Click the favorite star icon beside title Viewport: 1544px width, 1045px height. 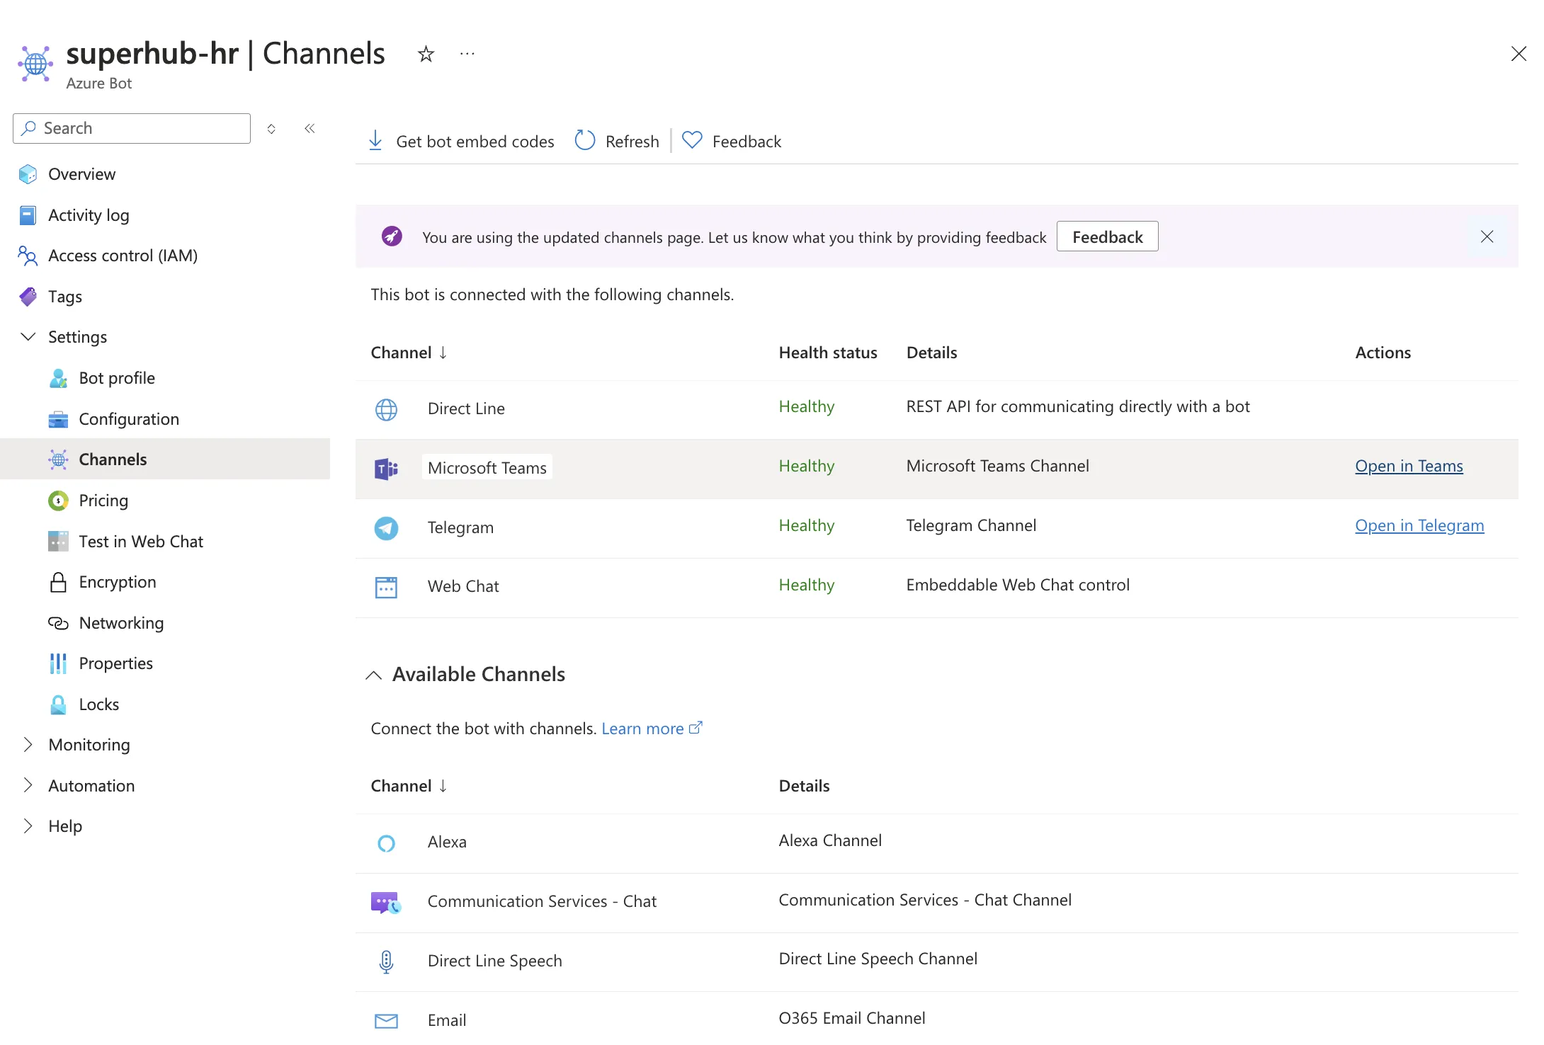click(426, 54)
